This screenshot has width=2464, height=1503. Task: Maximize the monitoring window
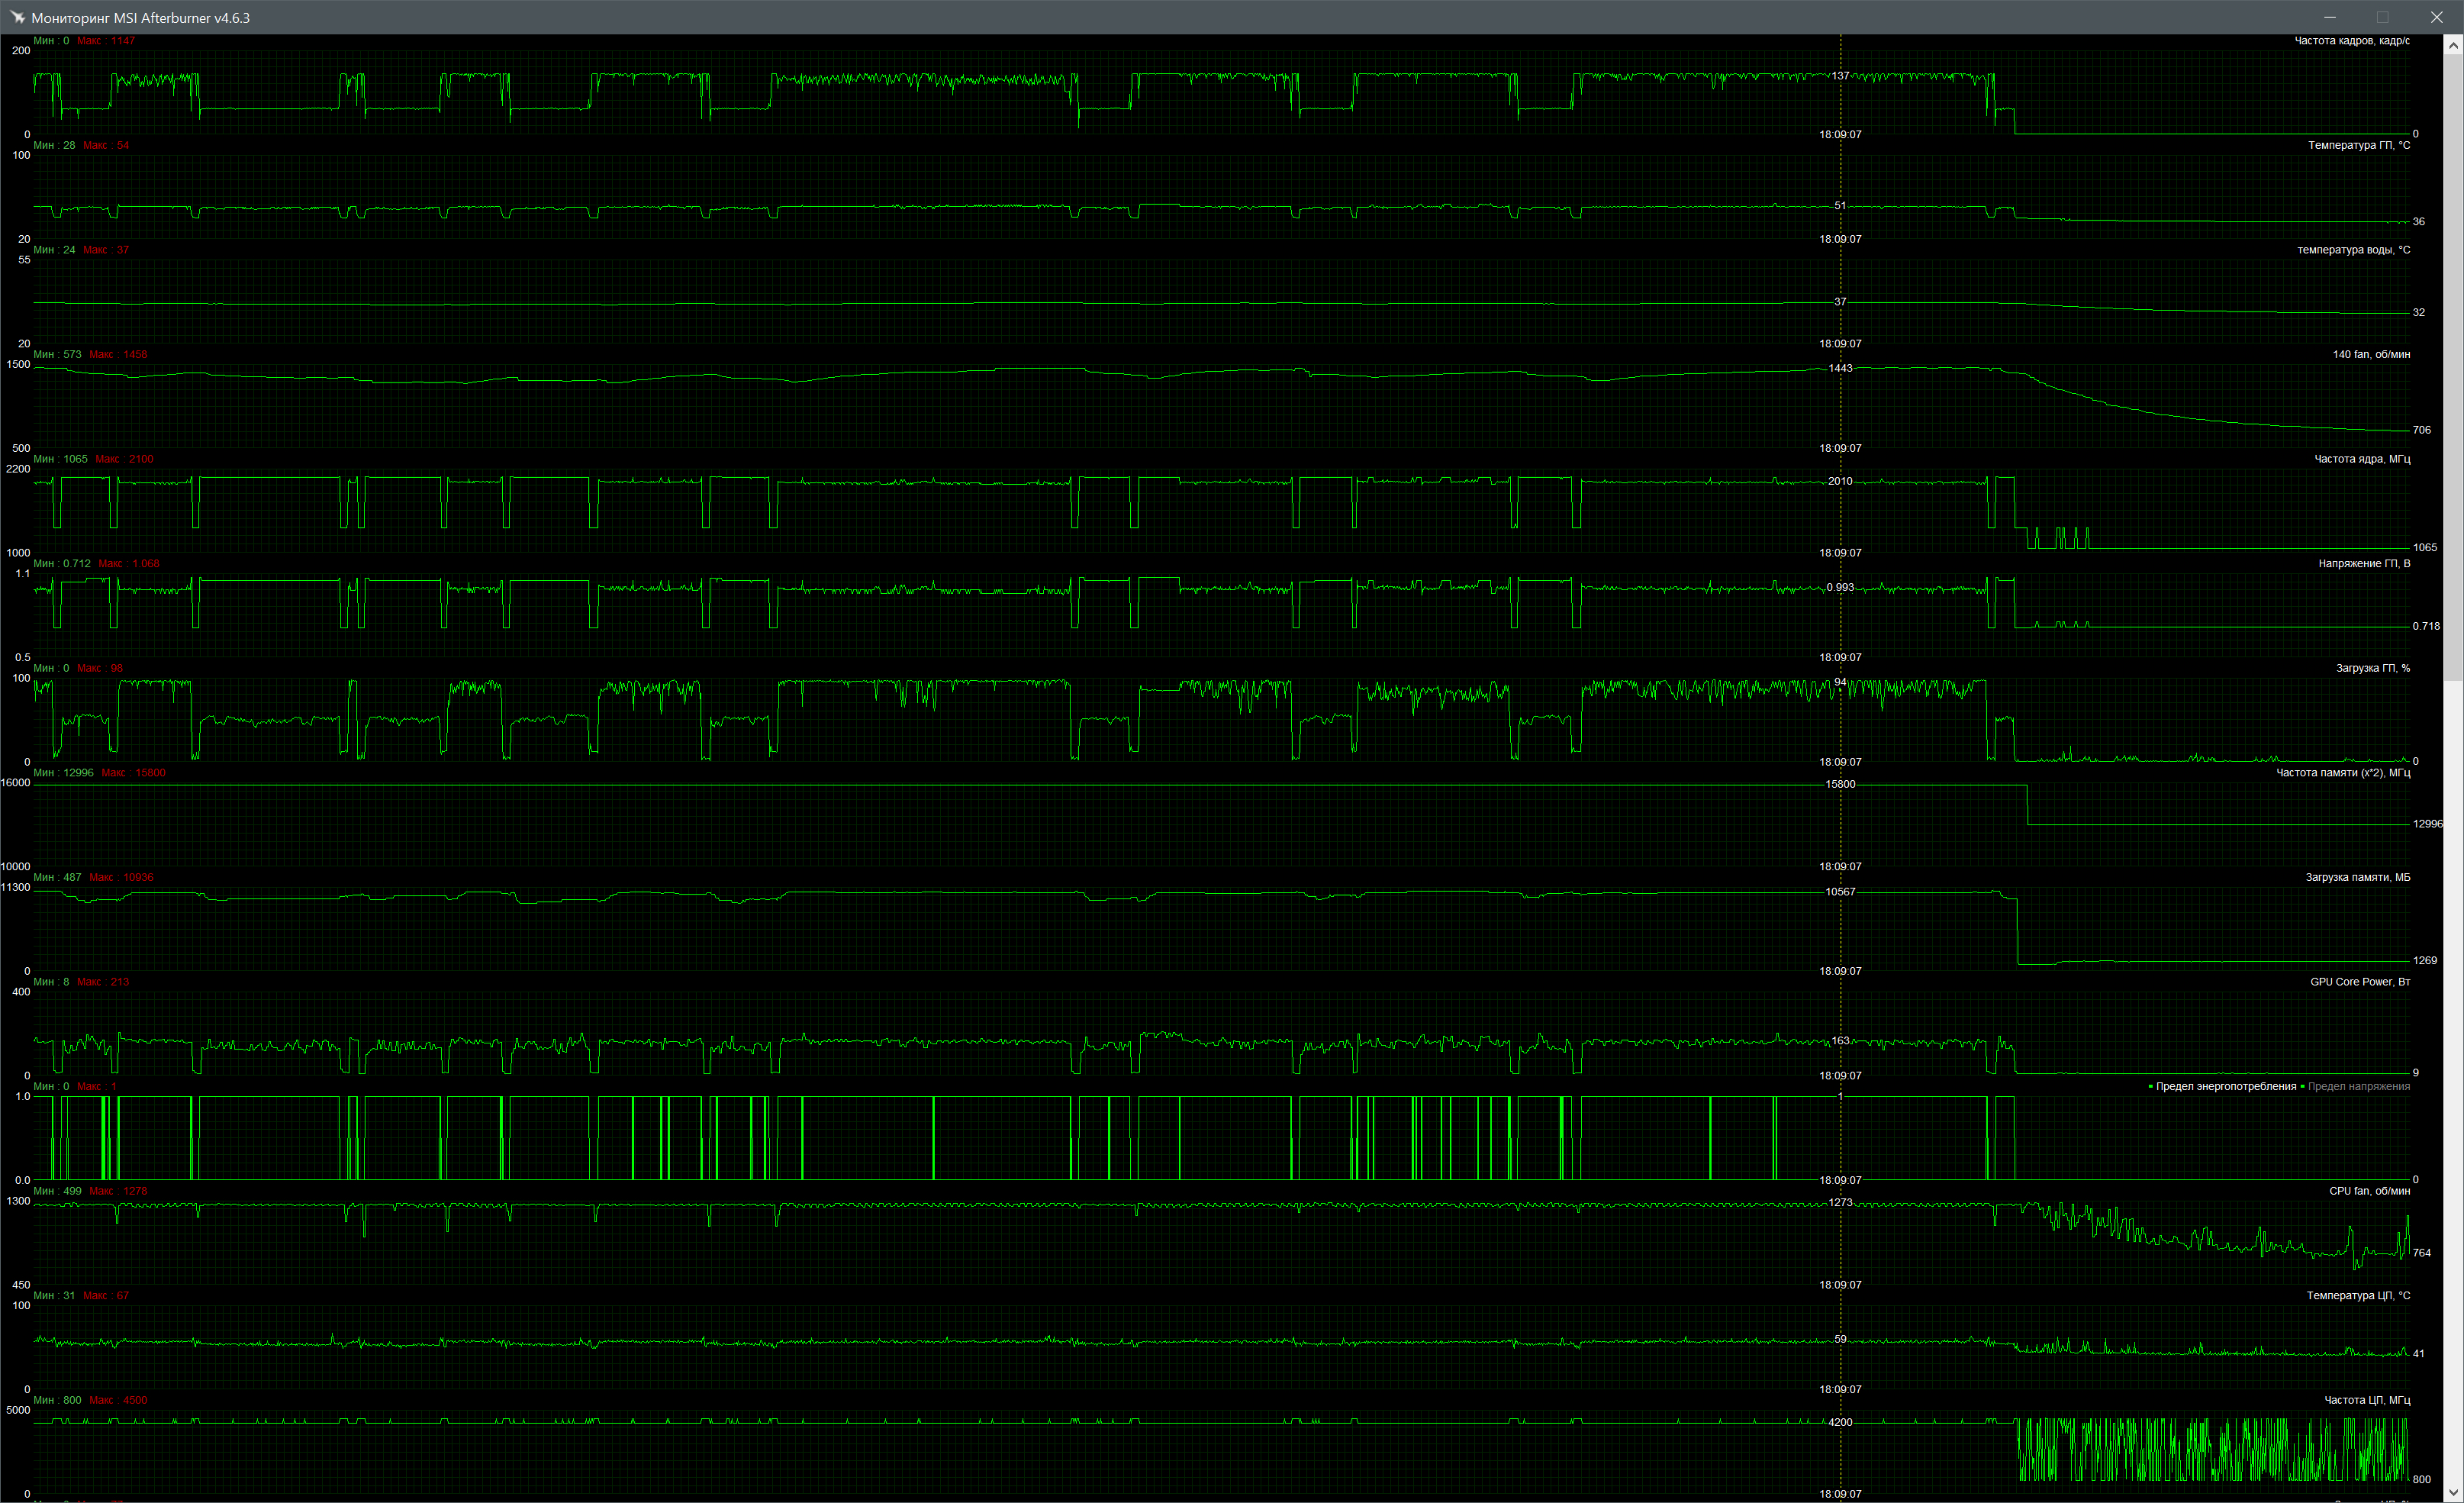[2383, 17]
